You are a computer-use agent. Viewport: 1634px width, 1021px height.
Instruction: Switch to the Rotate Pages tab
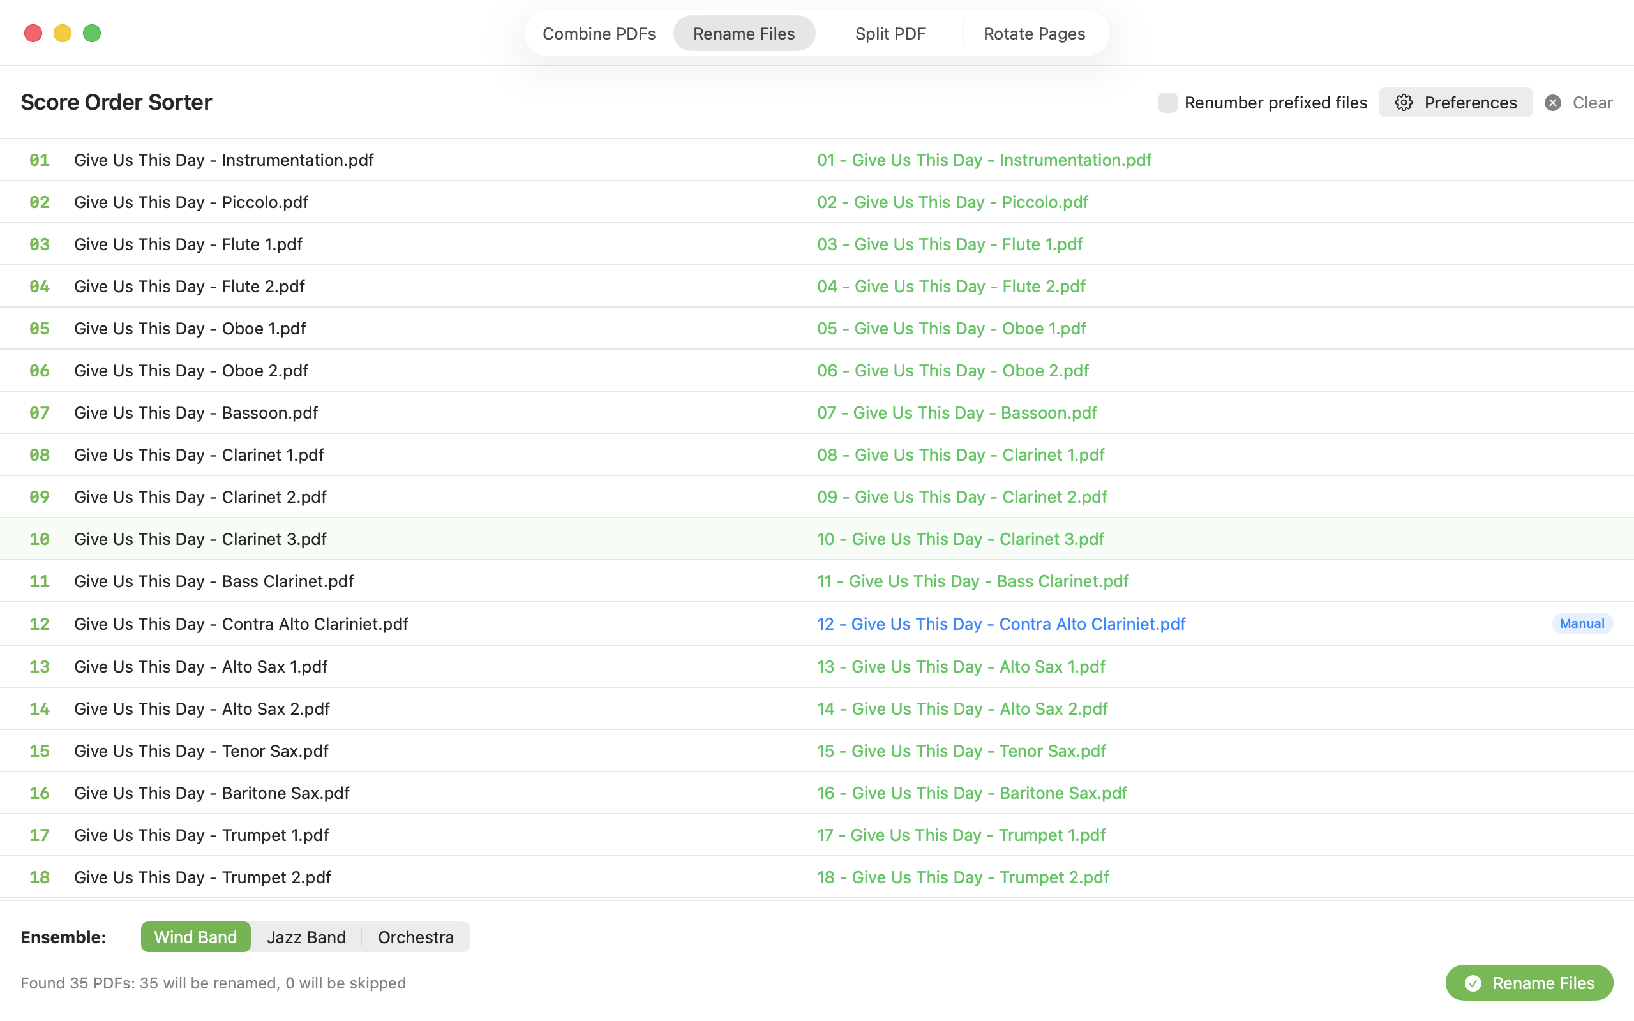(1035, 33)
